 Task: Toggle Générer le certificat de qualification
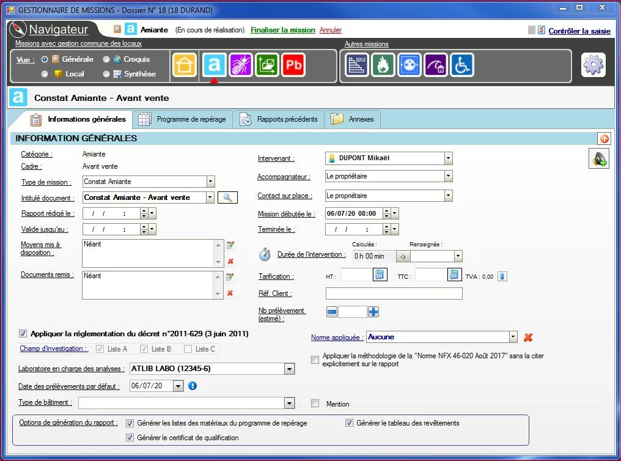130,438
